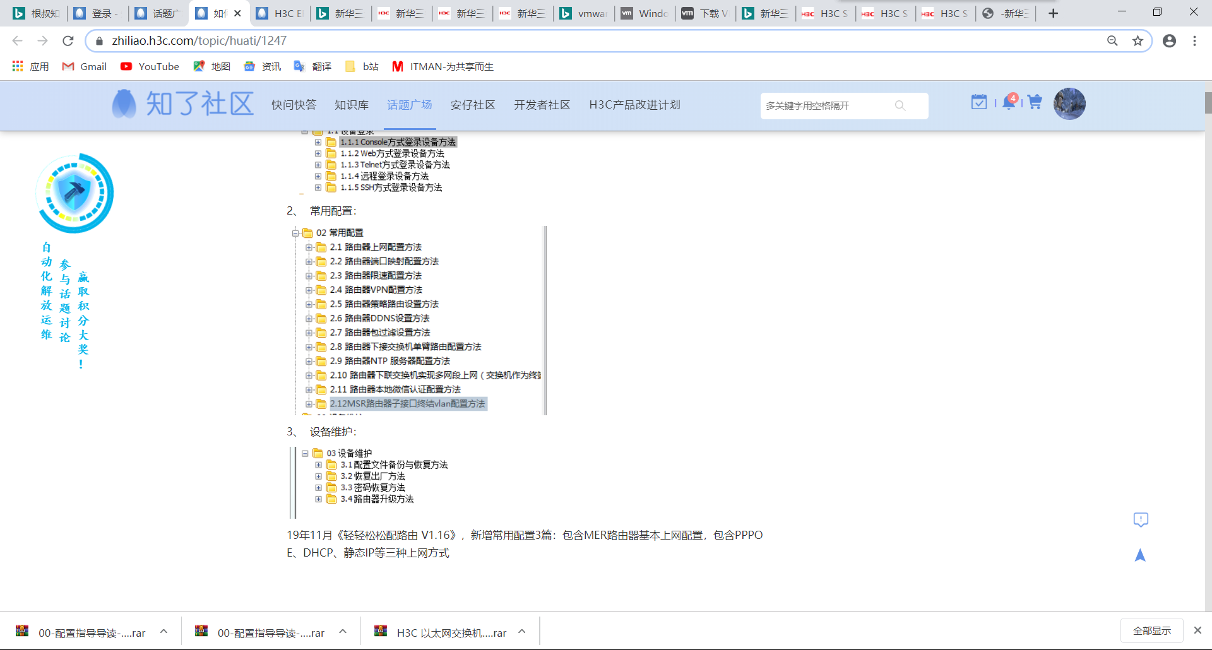Open a new browser tab
The height and width of the screenshot is (650, 1212).
[1053, 13]
